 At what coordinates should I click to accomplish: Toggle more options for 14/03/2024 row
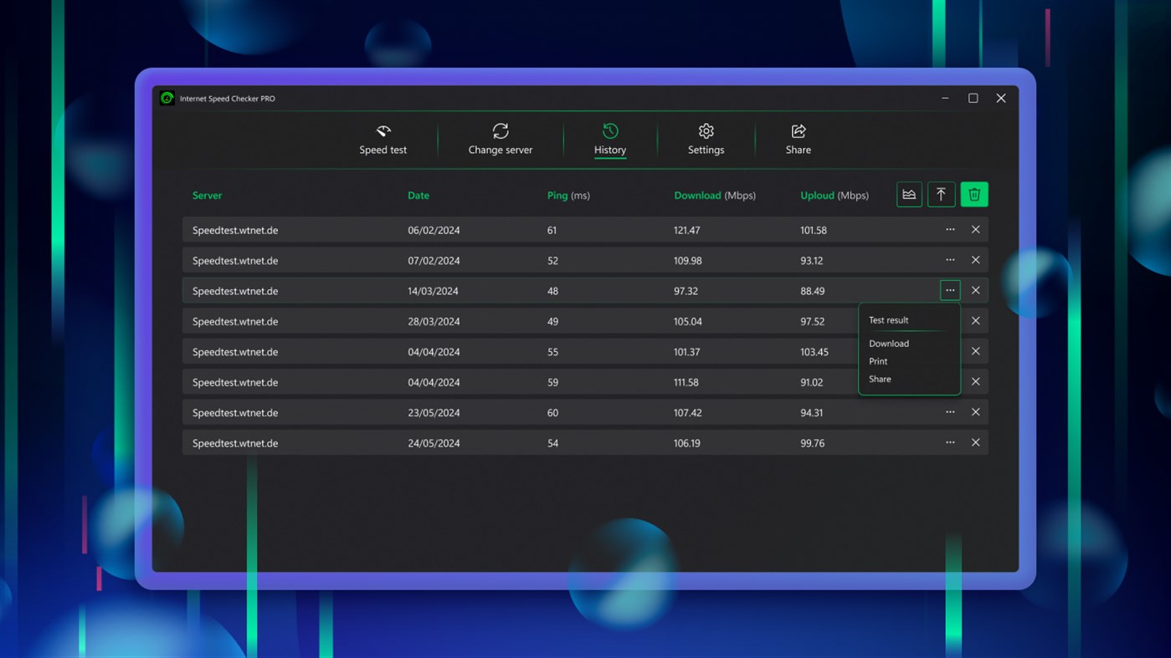point(950,290)
